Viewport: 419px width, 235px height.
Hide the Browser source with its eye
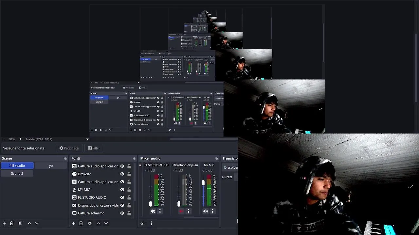click(x=122, y=174)
